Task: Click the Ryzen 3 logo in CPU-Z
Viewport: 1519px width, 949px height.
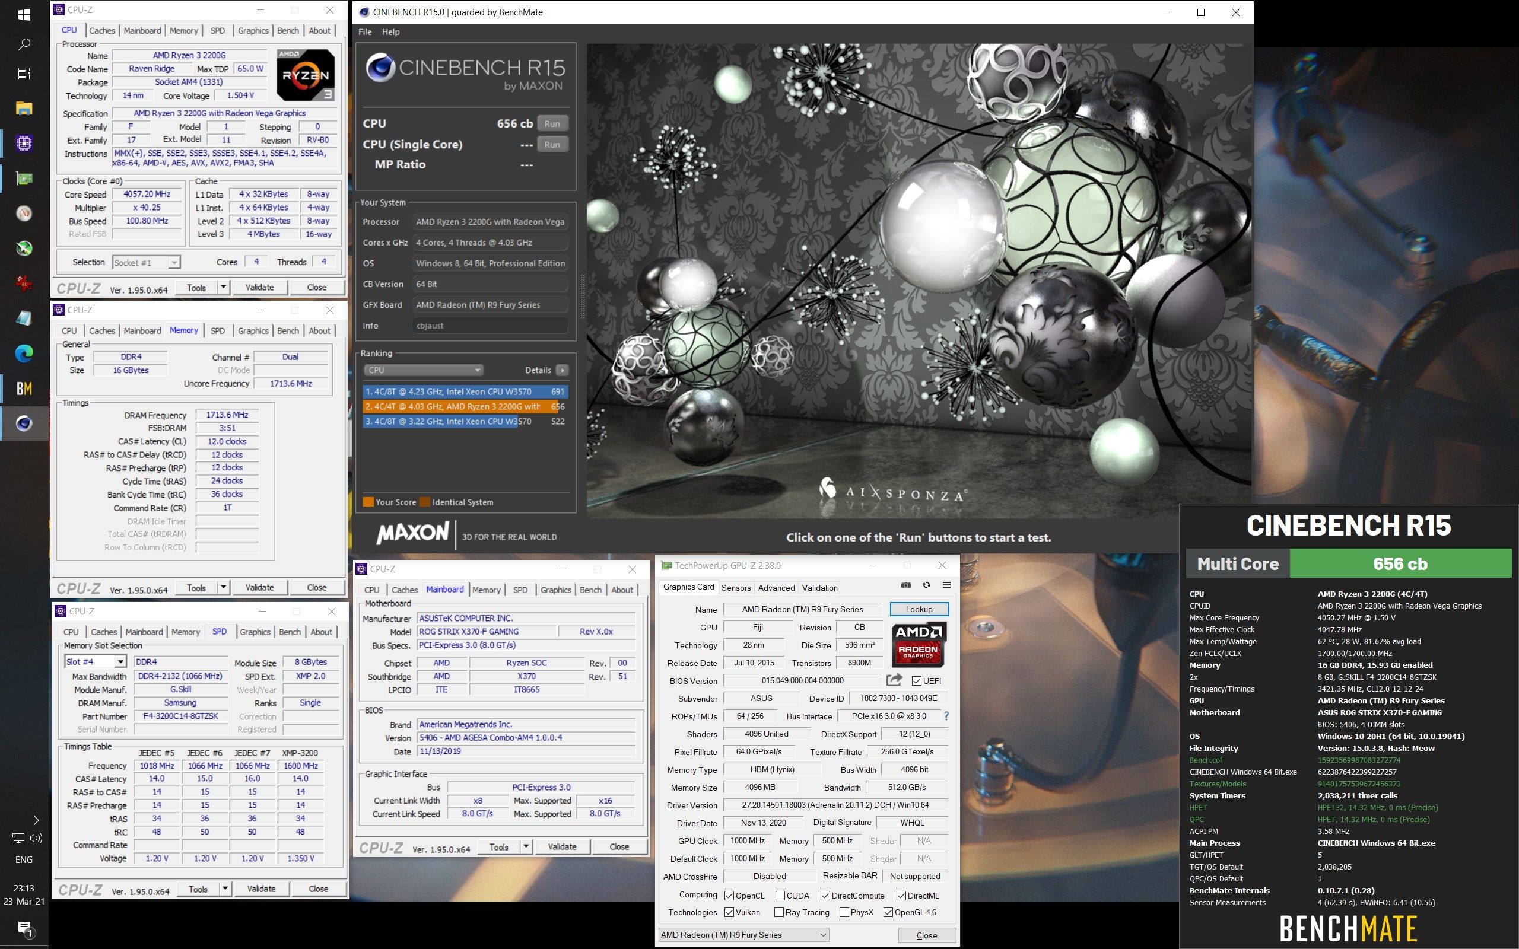Action: (306, 75)
